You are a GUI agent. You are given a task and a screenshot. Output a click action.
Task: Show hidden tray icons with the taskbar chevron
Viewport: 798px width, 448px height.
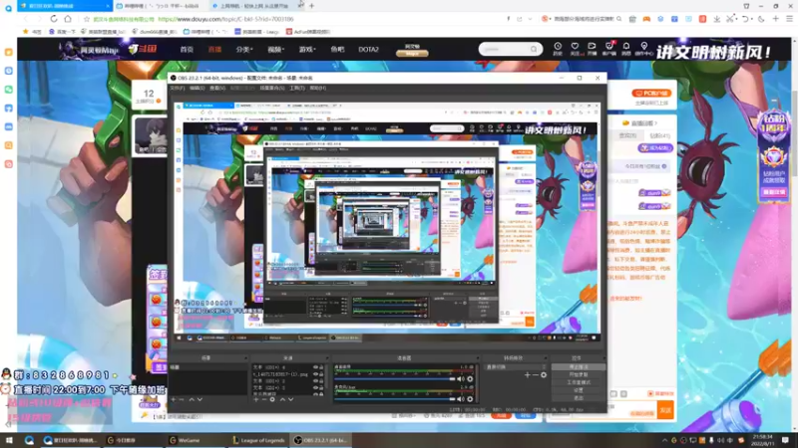(x=664, y=440)
